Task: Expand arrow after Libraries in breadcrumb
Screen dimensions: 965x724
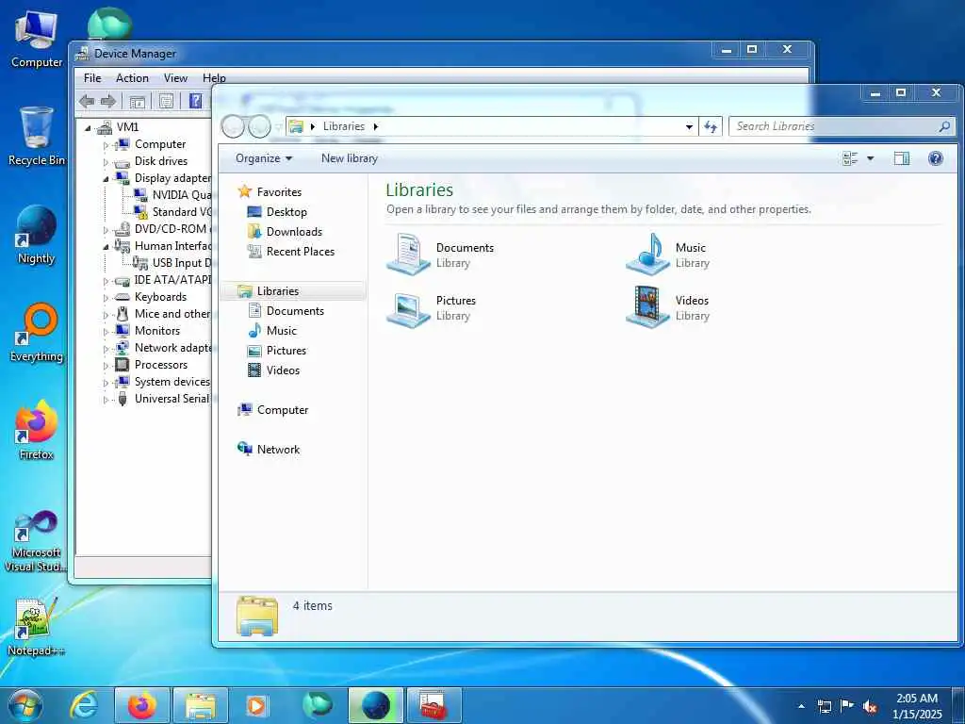Action: click(x=375, y=126)
